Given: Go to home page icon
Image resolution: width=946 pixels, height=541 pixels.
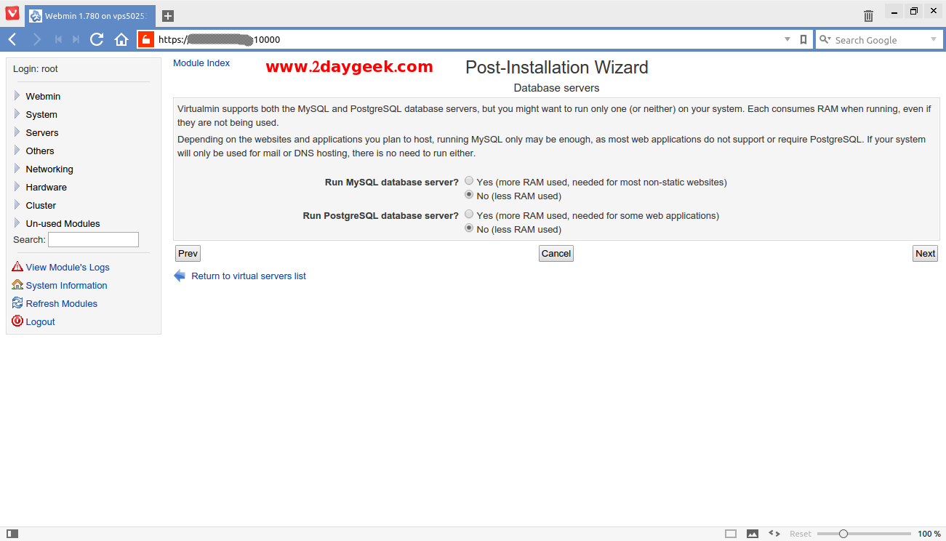Looking at the screenshot, I should [121, 40].
